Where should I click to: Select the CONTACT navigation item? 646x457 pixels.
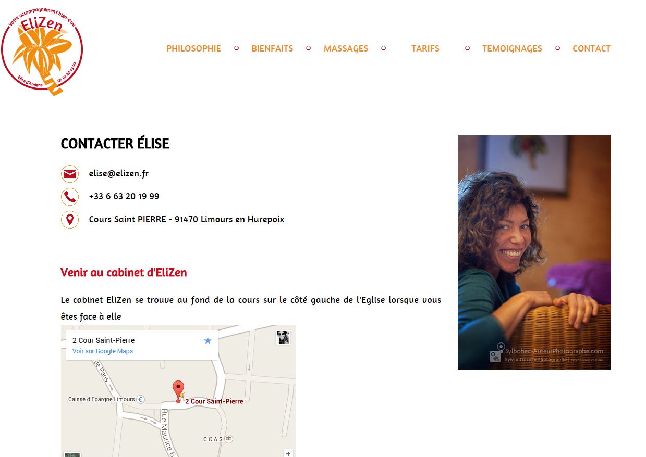point(592,48)
